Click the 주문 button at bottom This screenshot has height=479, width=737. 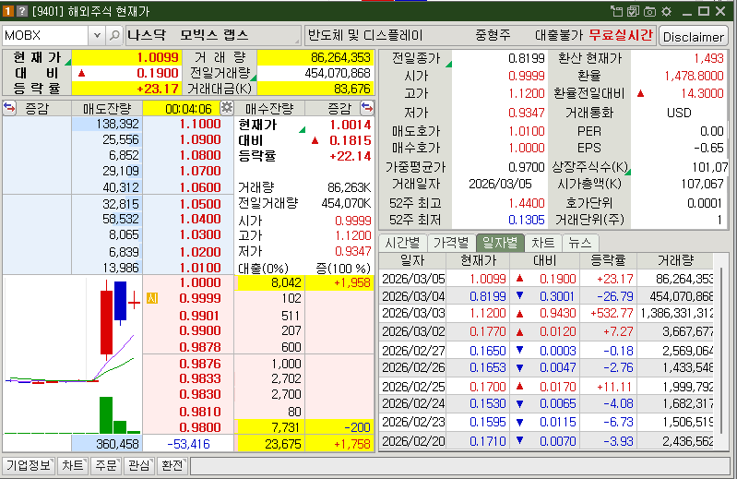tap(106, 465)
